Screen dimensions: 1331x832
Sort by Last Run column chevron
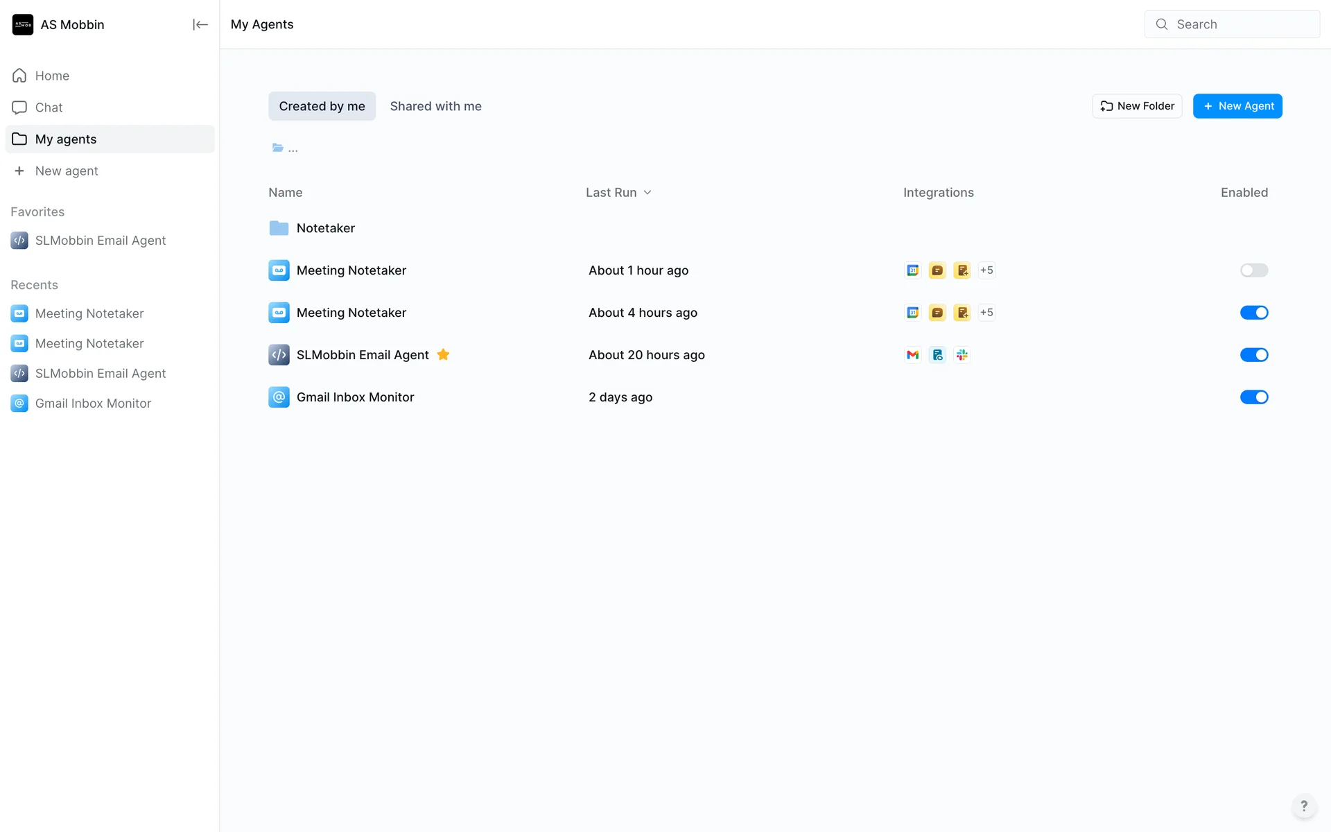point(647,193)
